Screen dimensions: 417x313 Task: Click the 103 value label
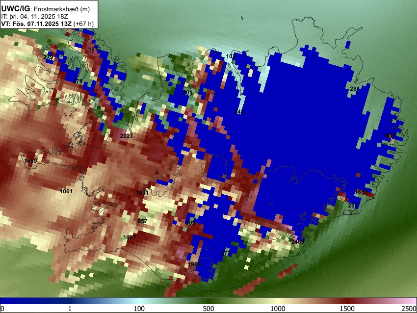(x=231, y=56)
